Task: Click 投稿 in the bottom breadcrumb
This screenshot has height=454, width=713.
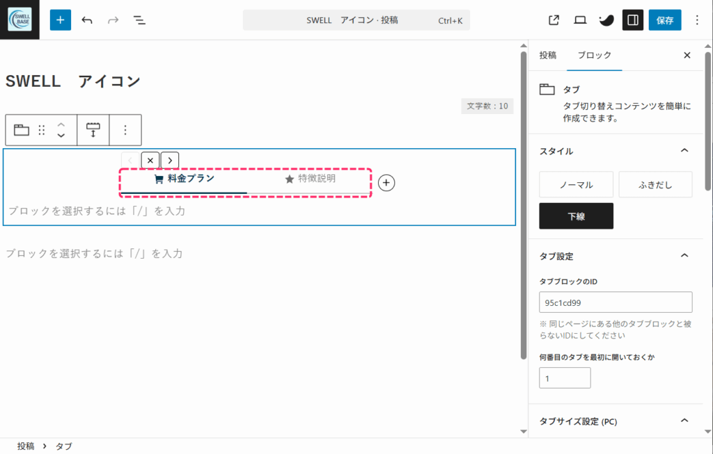Action: coord(26,446)
